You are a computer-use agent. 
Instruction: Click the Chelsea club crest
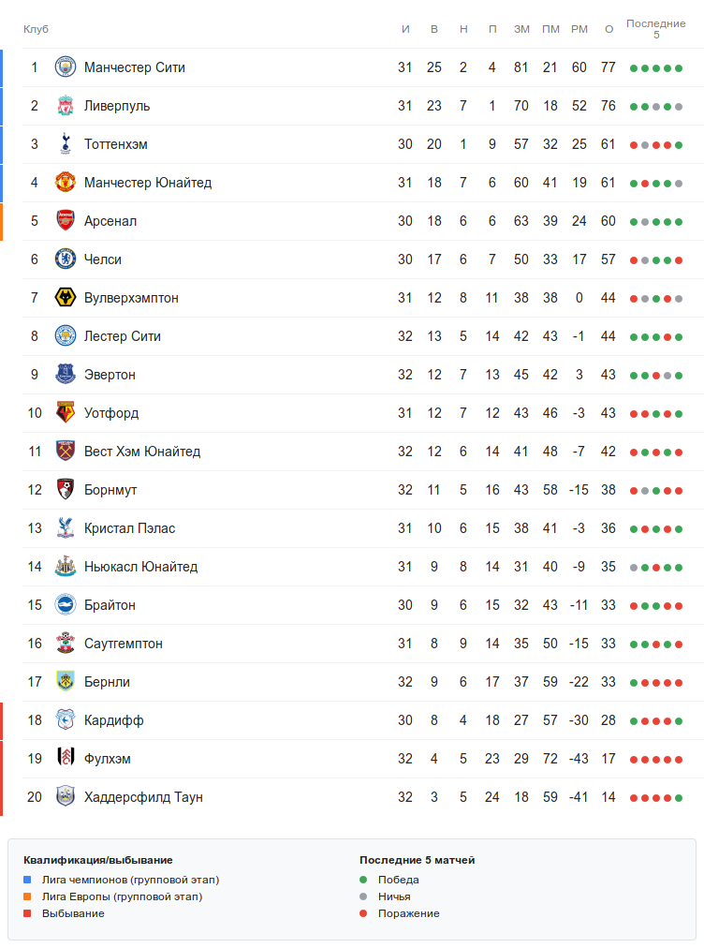coord(65,259)
